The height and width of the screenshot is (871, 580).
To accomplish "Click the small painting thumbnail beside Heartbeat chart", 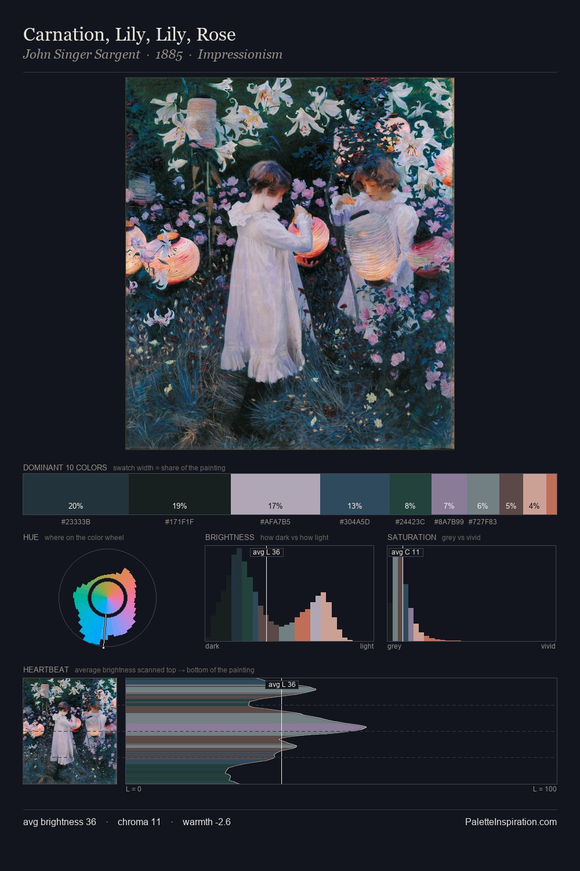I will pos(70,731).
